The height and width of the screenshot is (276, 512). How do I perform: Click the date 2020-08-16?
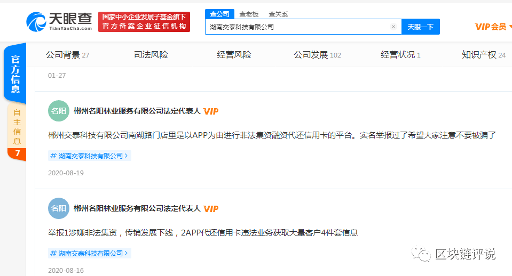pos(66,271)
